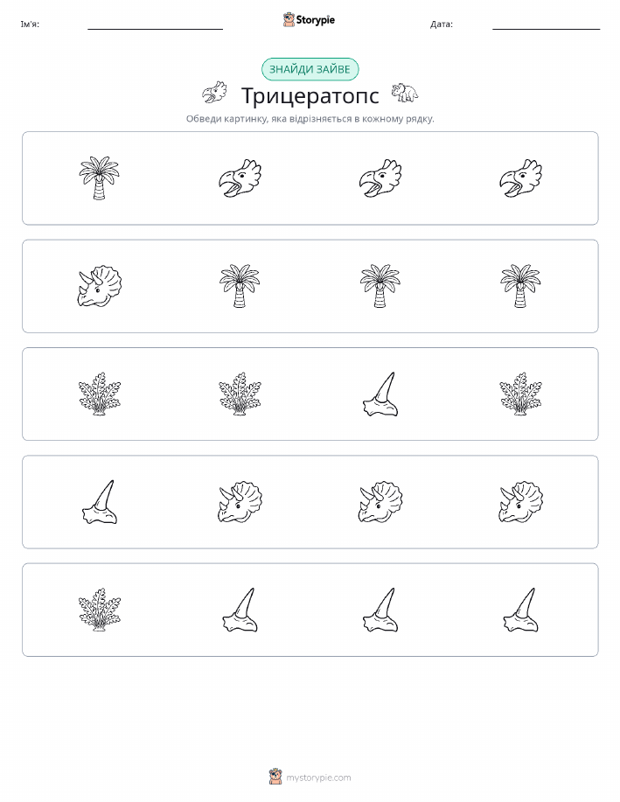Click the last triceratops head in row four
This screenshot has height=802, width=620.
[520, 502]
